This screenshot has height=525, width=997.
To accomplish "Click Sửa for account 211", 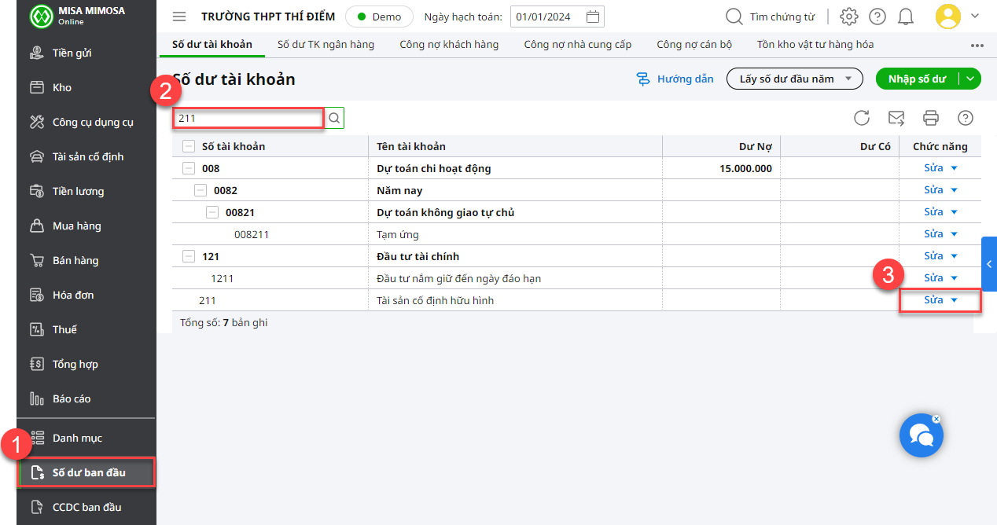I will (x=933, y=300).
